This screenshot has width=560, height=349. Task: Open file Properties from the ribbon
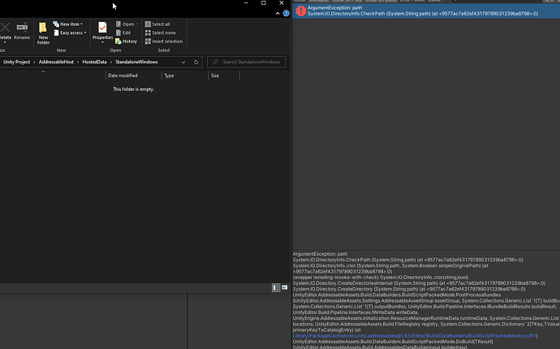pos(102,31)
